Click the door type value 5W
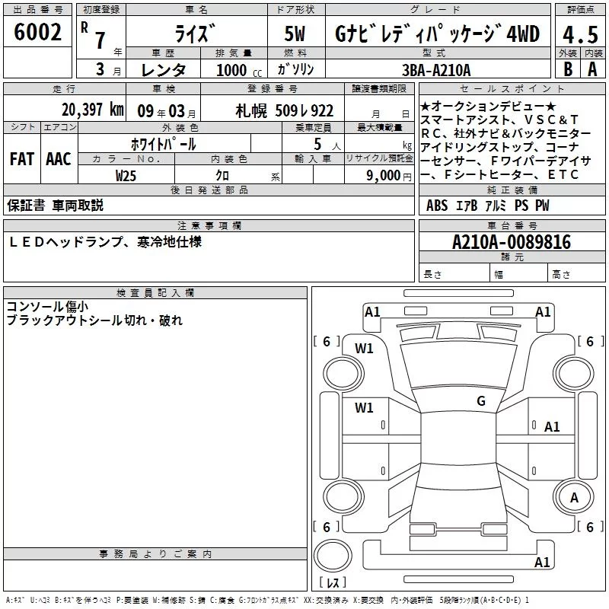Screen dimensions: 609x609 pos(295,33)
